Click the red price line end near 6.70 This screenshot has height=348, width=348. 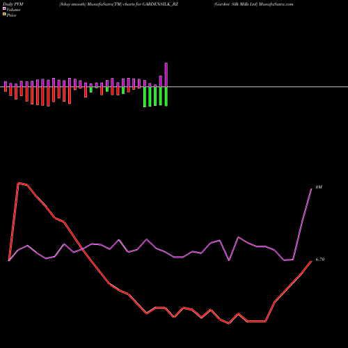click(x=311, y=262)
